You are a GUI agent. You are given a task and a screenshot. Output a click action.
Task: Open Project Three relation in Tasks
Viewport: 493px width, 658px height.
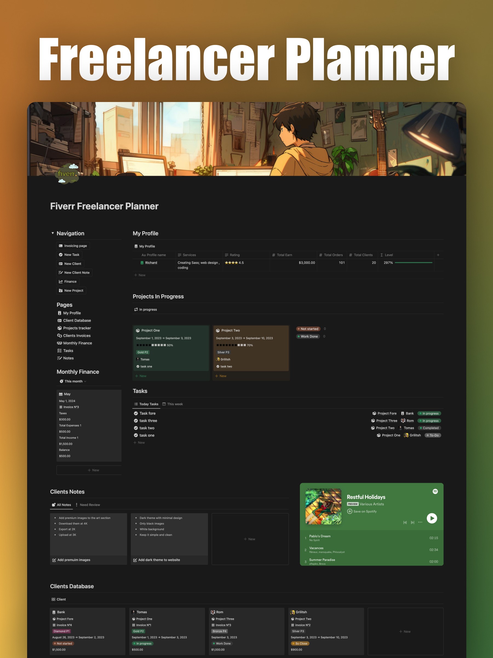click(384, 421)
